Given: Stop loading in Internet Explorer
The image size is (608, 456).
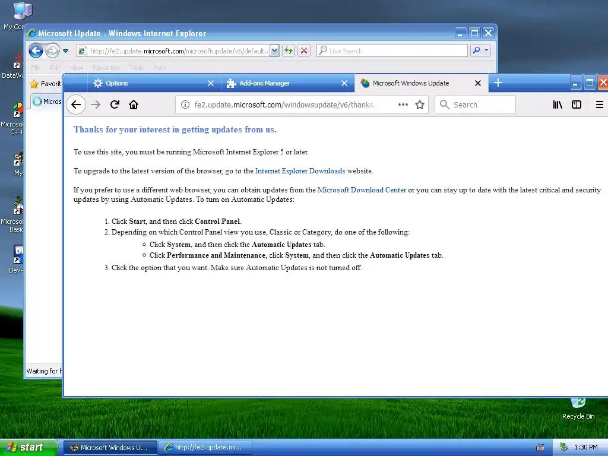Looking at the screenshot, I should 304,51.
